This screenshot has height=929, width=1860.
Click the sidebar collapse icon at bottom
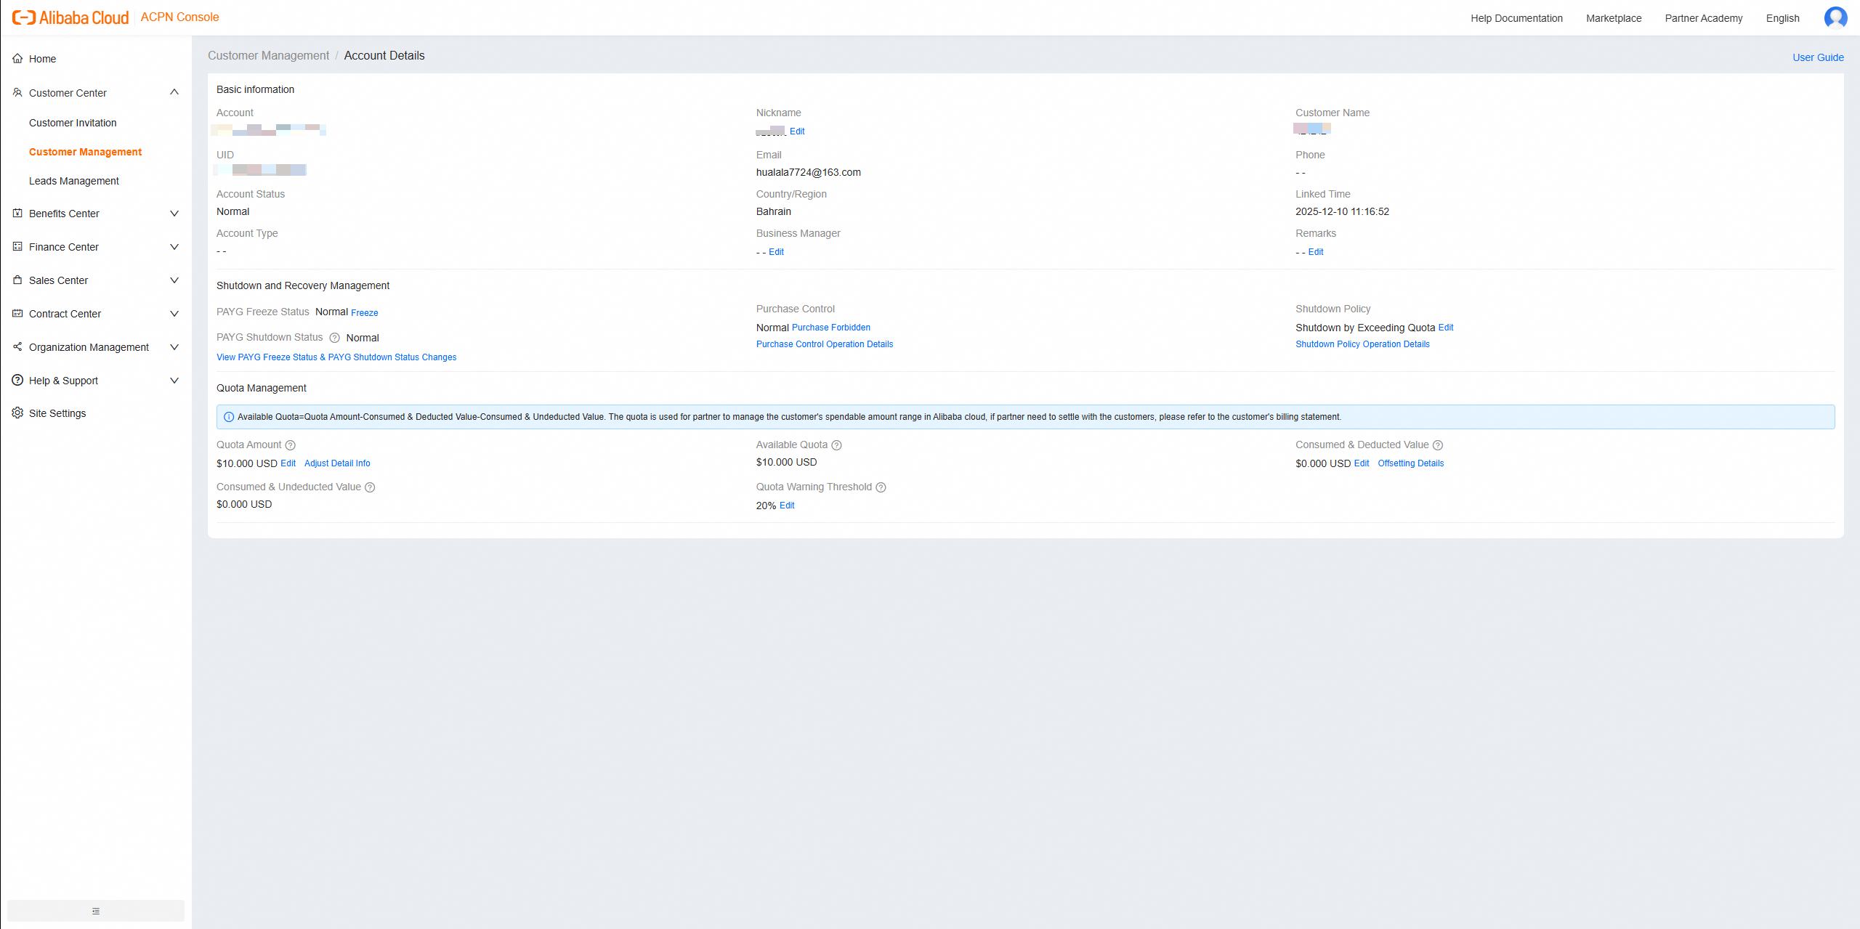point(96,911)
